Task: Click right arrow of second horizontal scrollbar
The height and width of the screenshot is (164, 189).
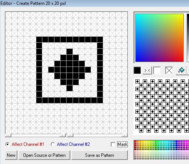Action: tap(124, 135)
